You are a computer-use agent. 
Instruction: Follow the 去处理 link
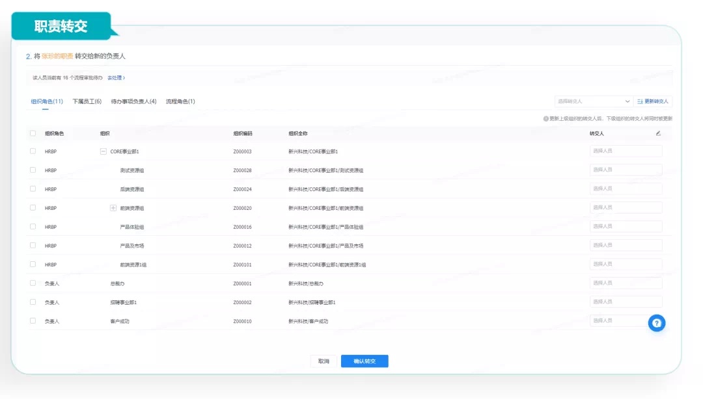(116, 77)
